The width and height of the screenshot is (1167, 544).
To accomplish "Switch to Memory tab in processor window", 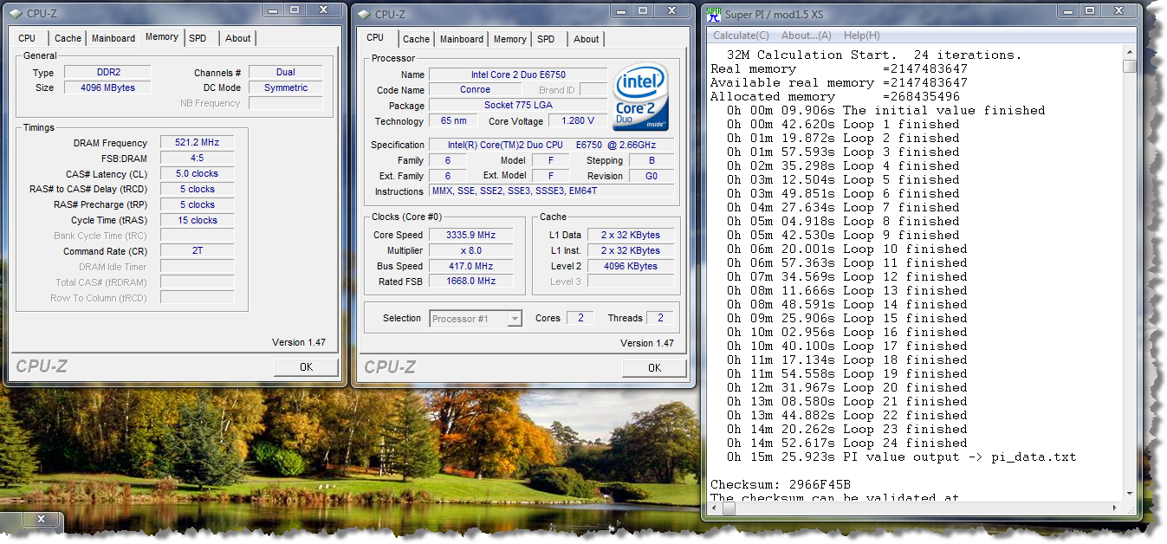I will pyautogui.click(x=509, y=39).
